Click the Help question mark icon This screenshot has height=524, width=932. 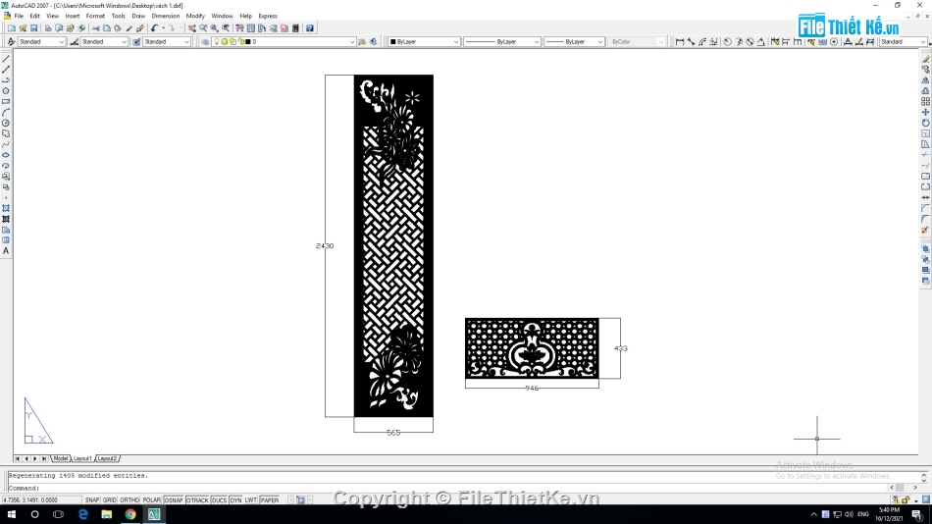pyautogui.click(x=310, y=27)
